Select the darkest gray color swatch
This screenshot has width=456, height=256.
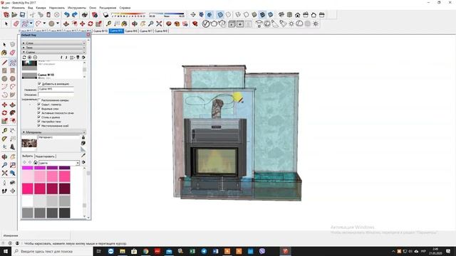(65, 213)
